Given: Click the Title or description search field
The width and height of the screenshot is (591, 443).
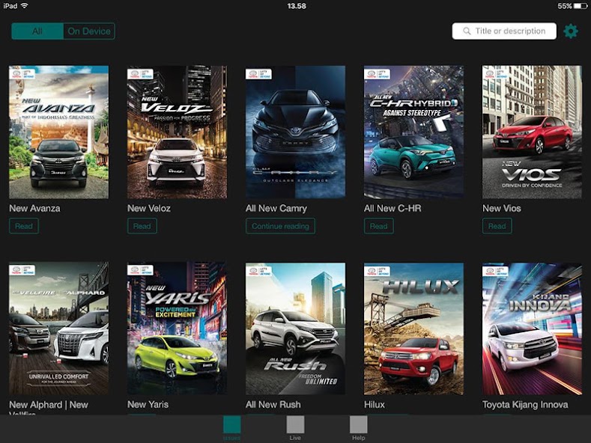Looking at the screenshot, I should click(509, 31).
